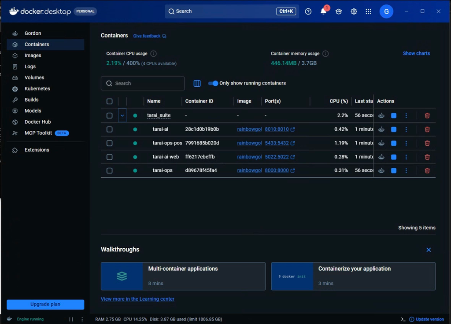Open Multi-container applications walkthrough card
The image size is (451, 324).
(183, 276)
